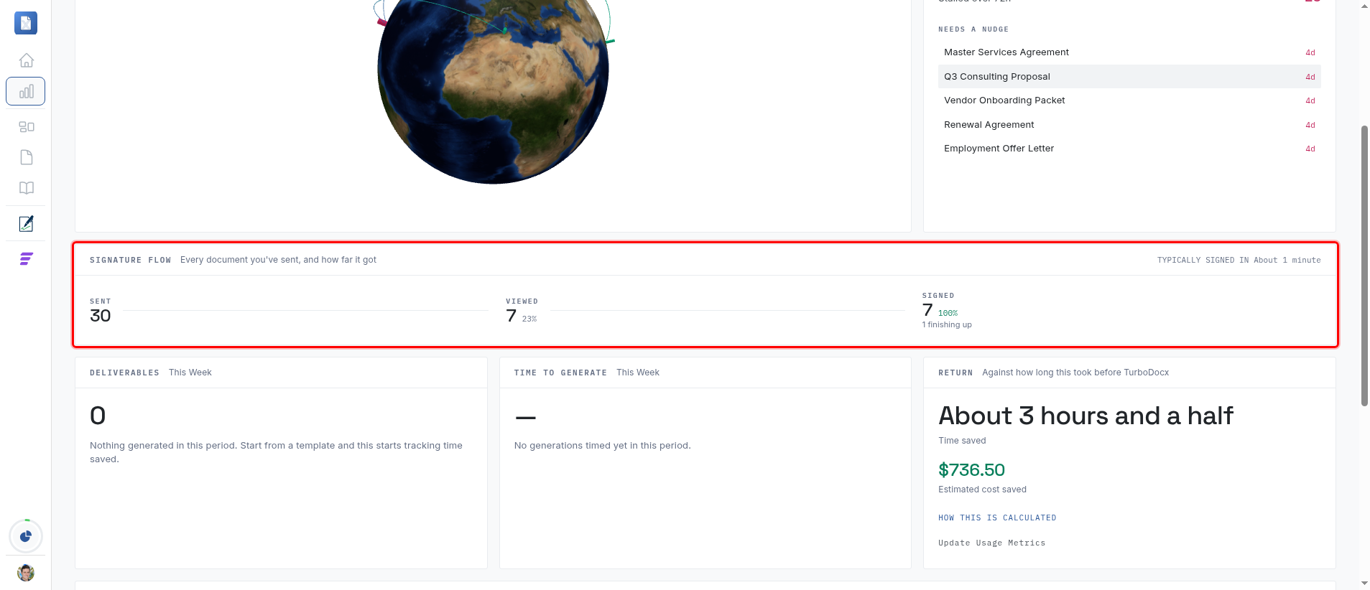Open the open-book library sidebar icon

26,188
